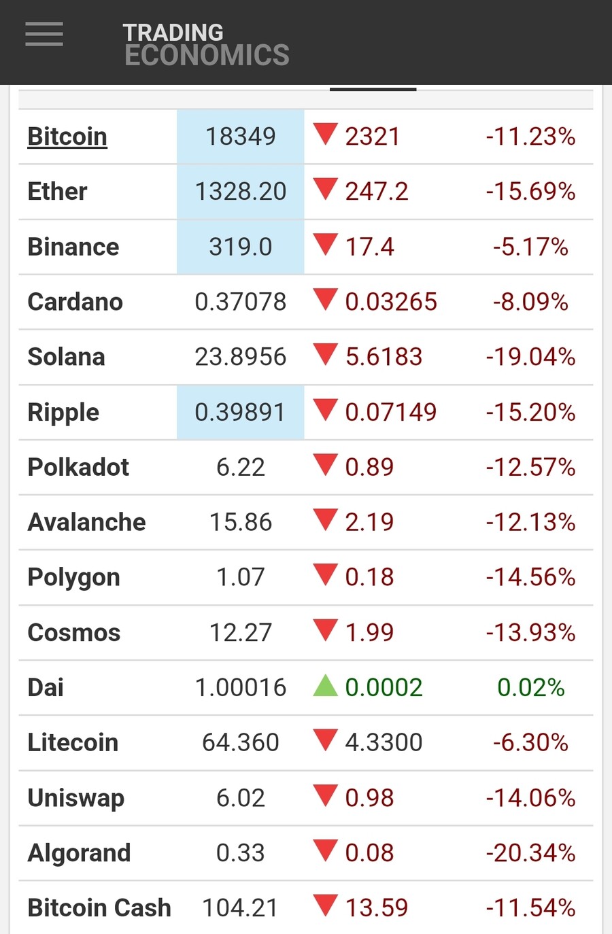Click the red down arrow for Solana
Viewport: 612px width, 934px height.
coord(326,353)
